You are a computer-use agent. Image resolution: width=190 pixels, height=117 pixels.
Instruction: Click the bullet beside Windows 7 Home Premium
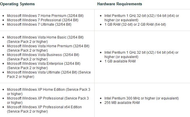click(3, 16)
